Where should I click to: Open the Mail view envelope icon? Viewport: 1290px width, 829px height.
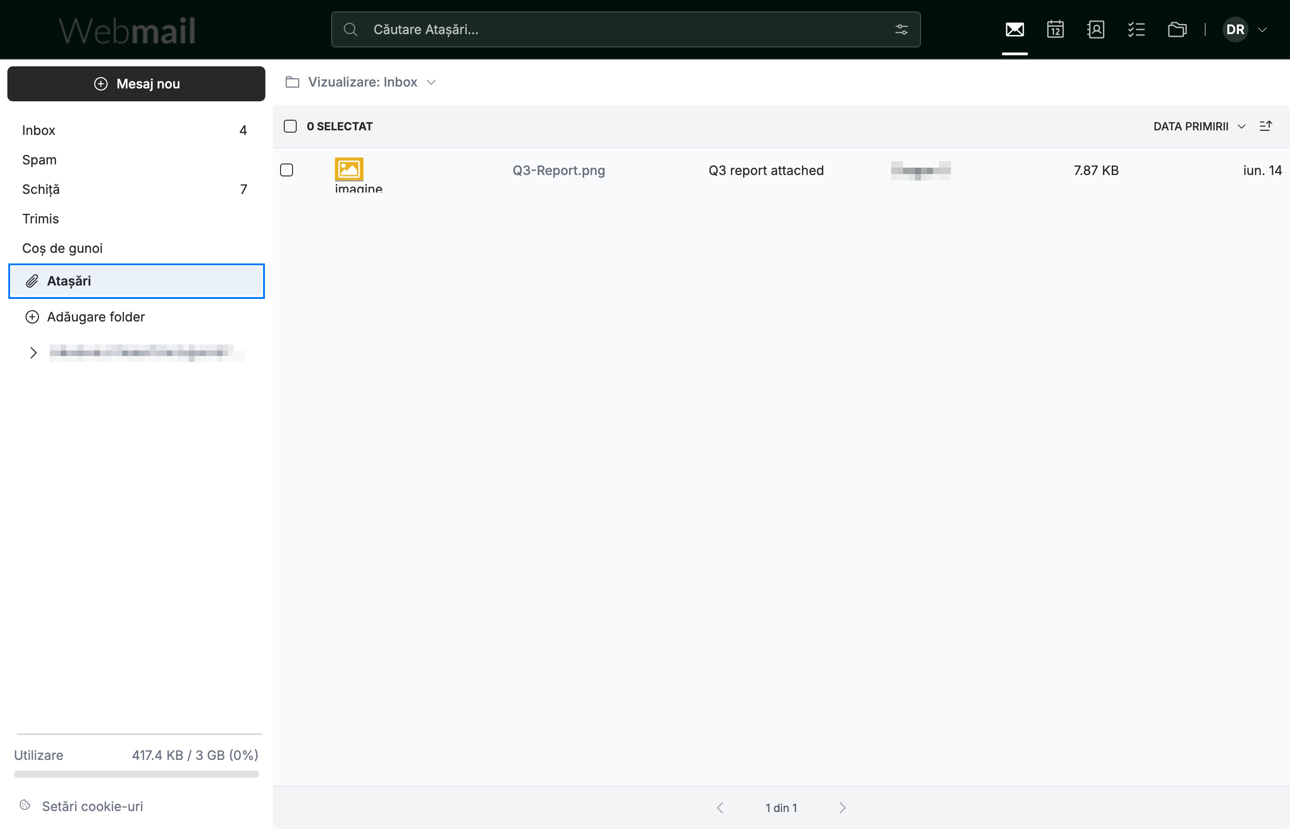click(x=1014, y=29)
